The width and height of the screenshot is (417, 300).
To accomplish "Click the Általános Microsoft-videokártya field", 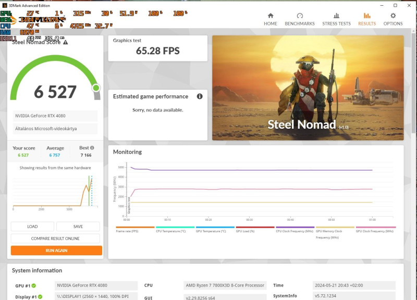I will (55, 129).
